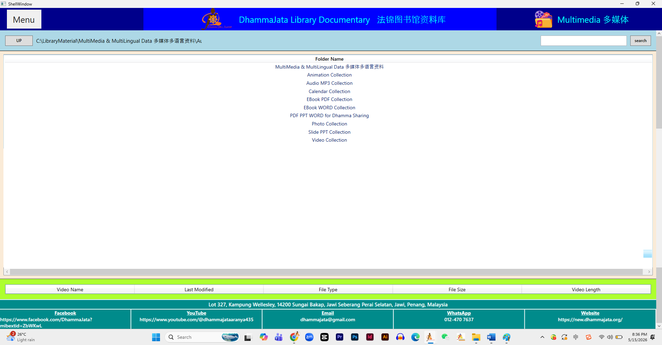
Task: Open the weather widget showing 26°C
Action: 21,337
